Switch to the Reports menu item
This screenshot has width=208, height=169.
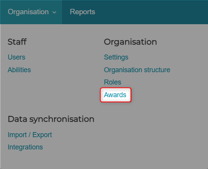coord(82,12)
